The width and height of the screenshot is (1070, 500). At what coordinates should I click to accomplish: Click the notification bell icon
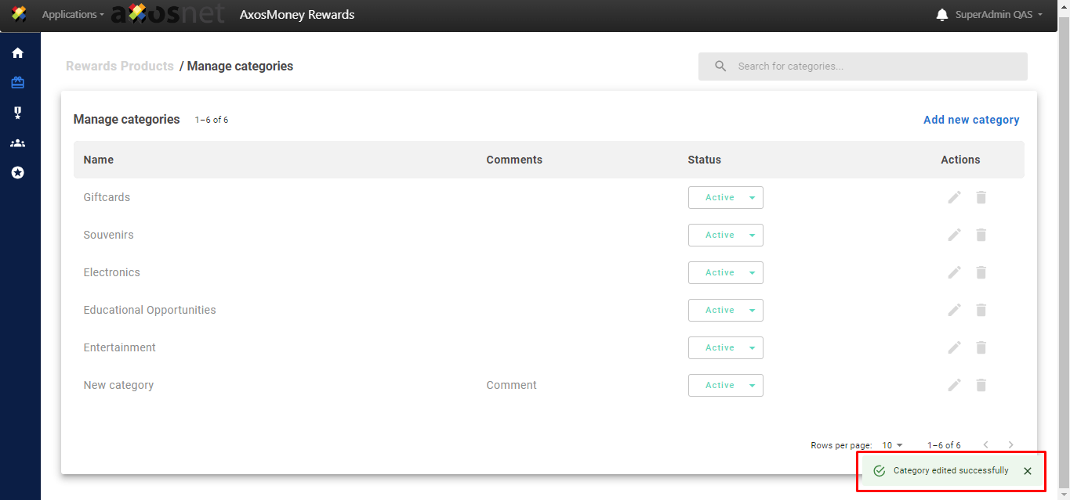tap(941, 15)
